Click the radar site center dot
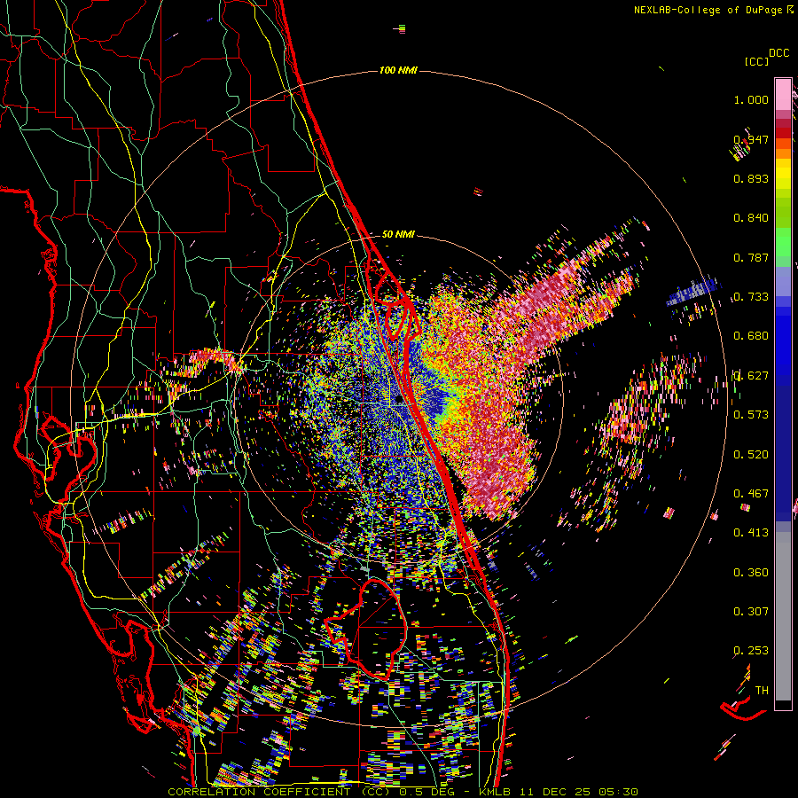Screen dimensions: 798x798 pyautogui.click(x=399, y=401)
